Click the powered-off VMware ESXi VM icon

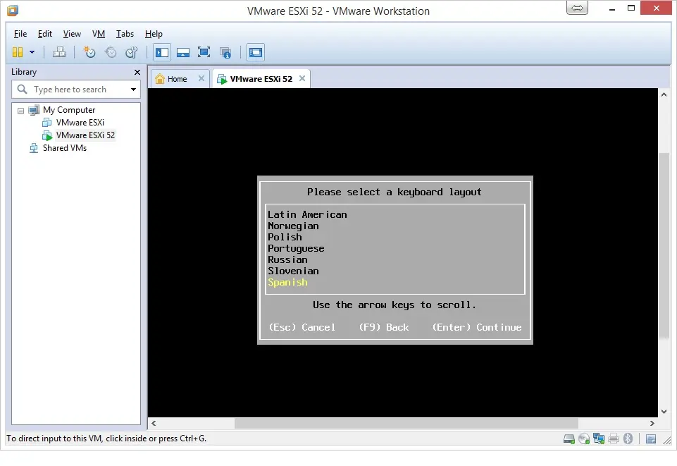[46, 123]
